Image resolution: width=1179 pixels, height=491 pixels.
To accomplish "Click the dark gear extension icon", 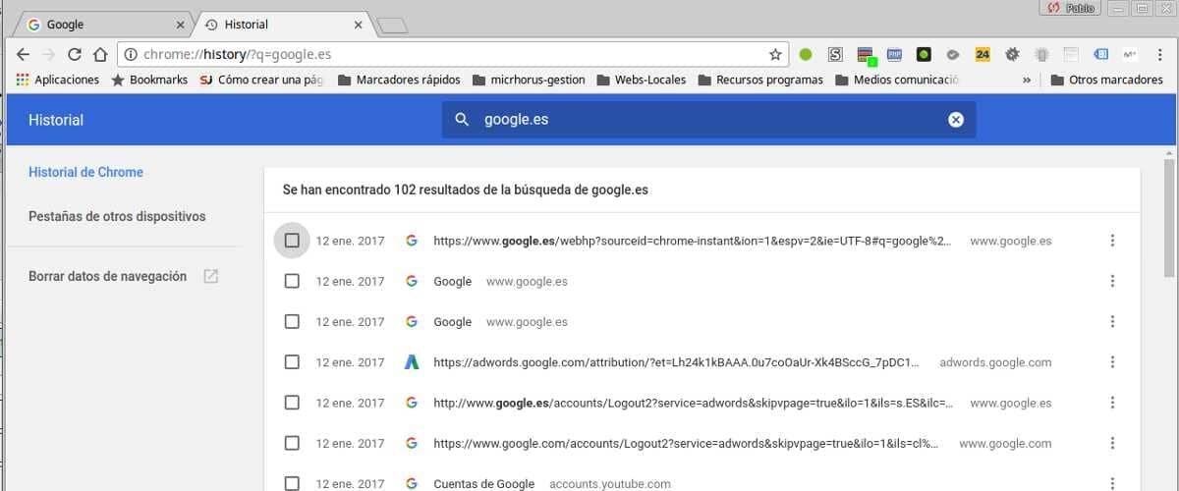I will (1012, 55).
